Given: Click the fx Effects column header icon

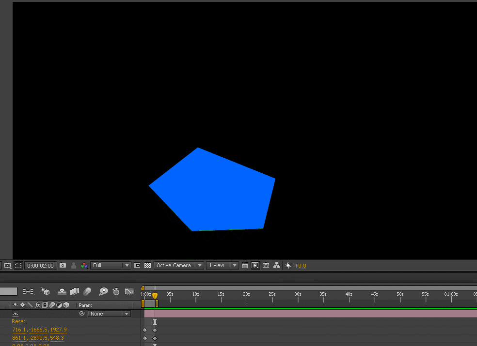Looking at the screenshot, I should point(37,305).
